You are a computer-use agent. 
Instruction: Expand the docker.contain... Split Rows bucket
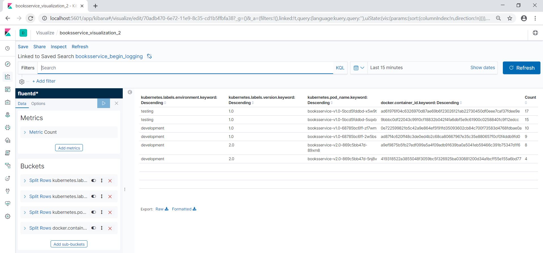coord(25,228)
